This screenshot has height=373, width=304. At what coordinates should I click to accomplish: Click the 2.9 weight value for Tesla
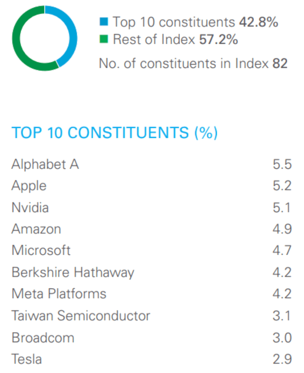(282, 359)
